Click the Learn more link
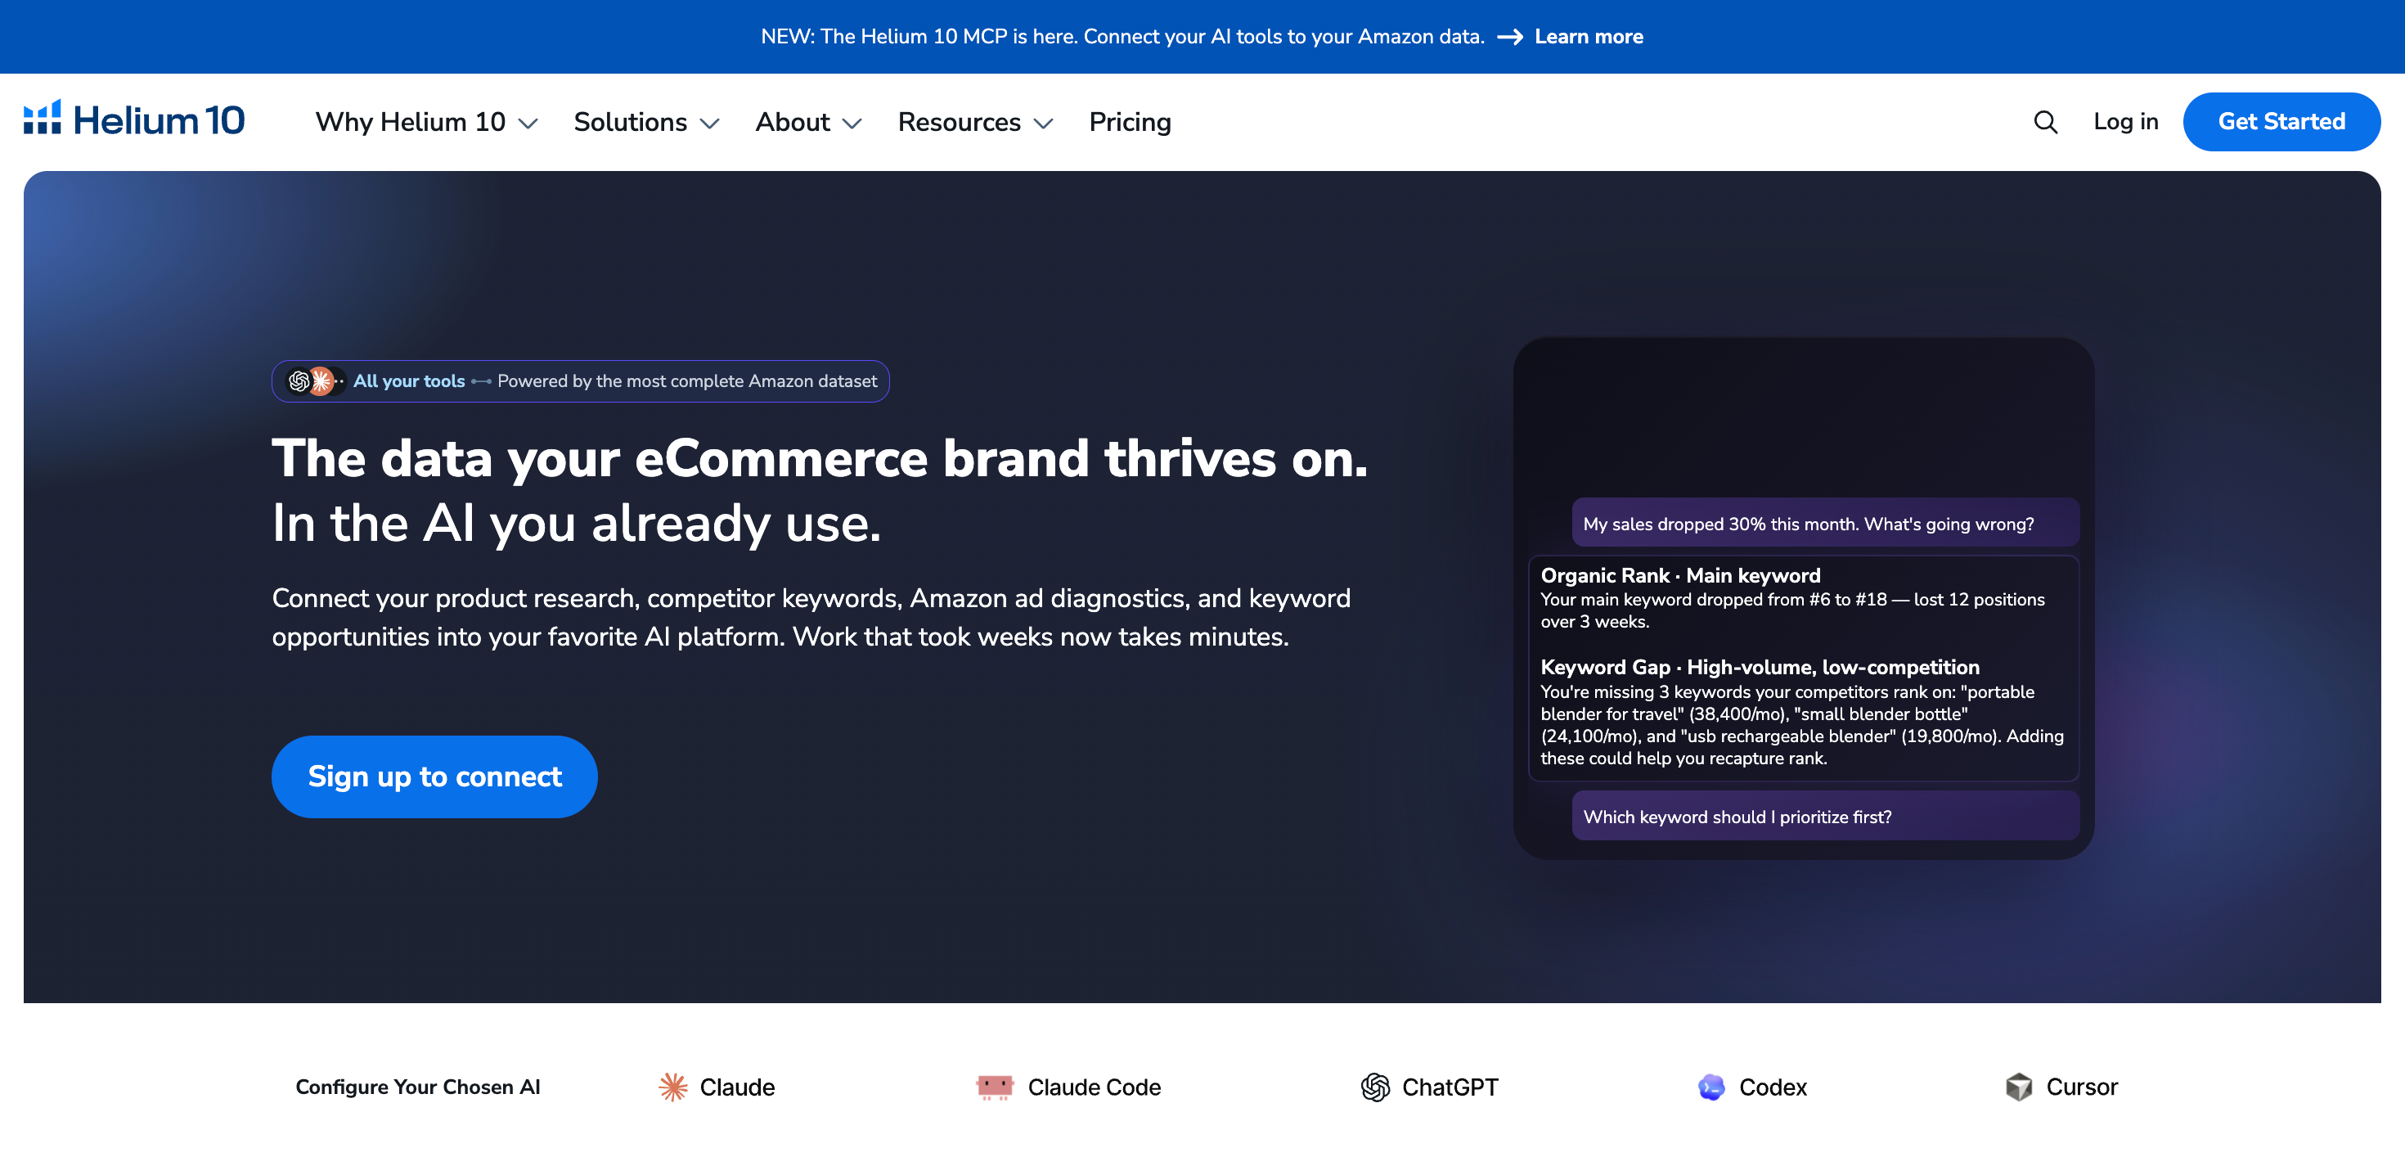2405x1157 pixels. pyautogui.click(x=1588, y=37)
